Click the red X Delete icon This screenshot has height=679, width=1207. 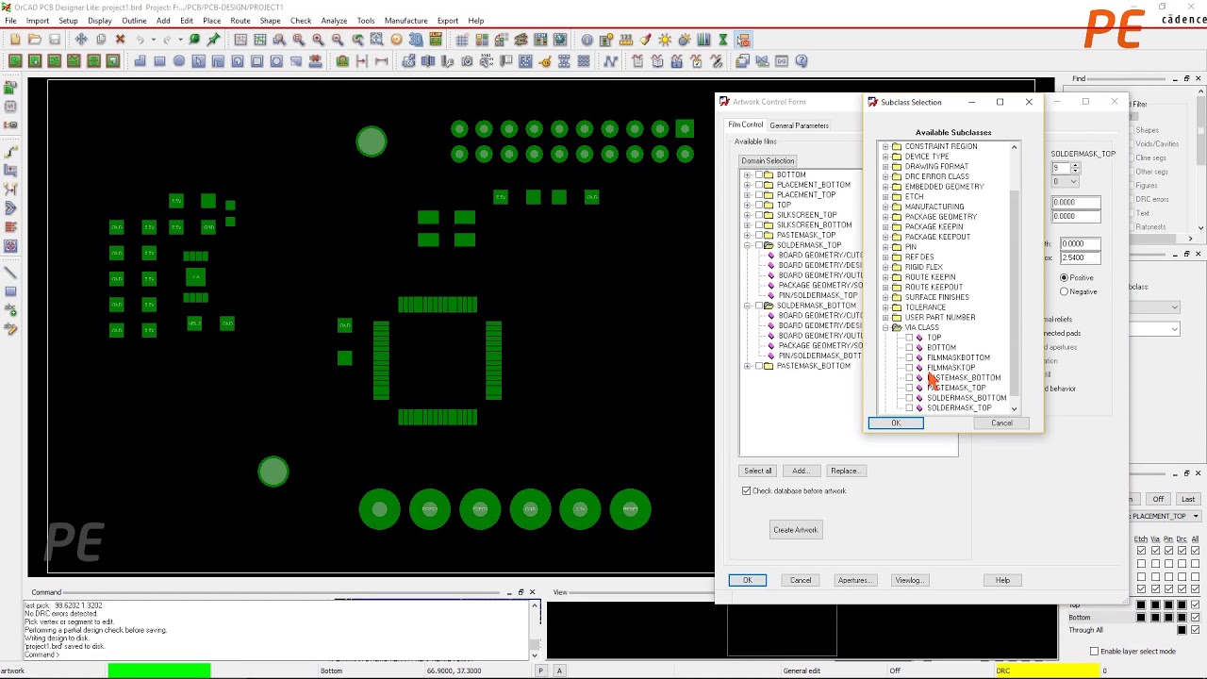(x=120, y=40)
